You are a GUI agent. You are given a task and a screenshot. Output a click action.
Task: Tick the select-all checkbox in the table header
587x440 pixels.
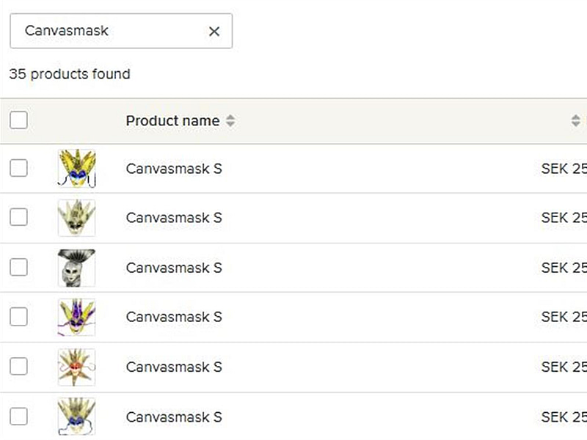[19, 120]
